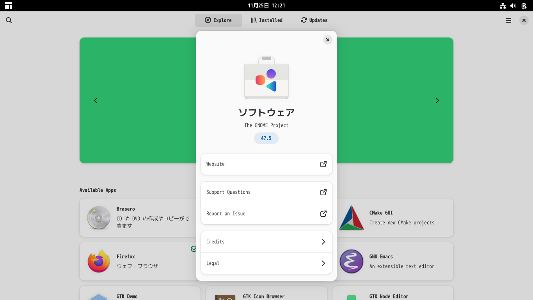
Task: Click the GTK Node Editor green icon
Action: [351, 298]
